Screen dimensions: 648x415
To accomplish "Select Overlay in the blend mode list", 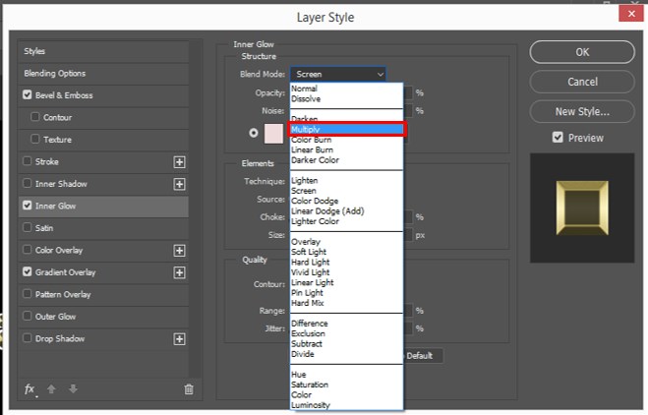I will pyautogui.click(x=307, y=241).
